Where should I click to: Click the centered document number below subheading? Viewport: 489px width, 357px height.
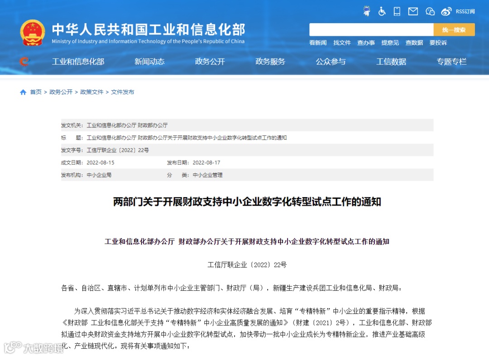point(247,265)
